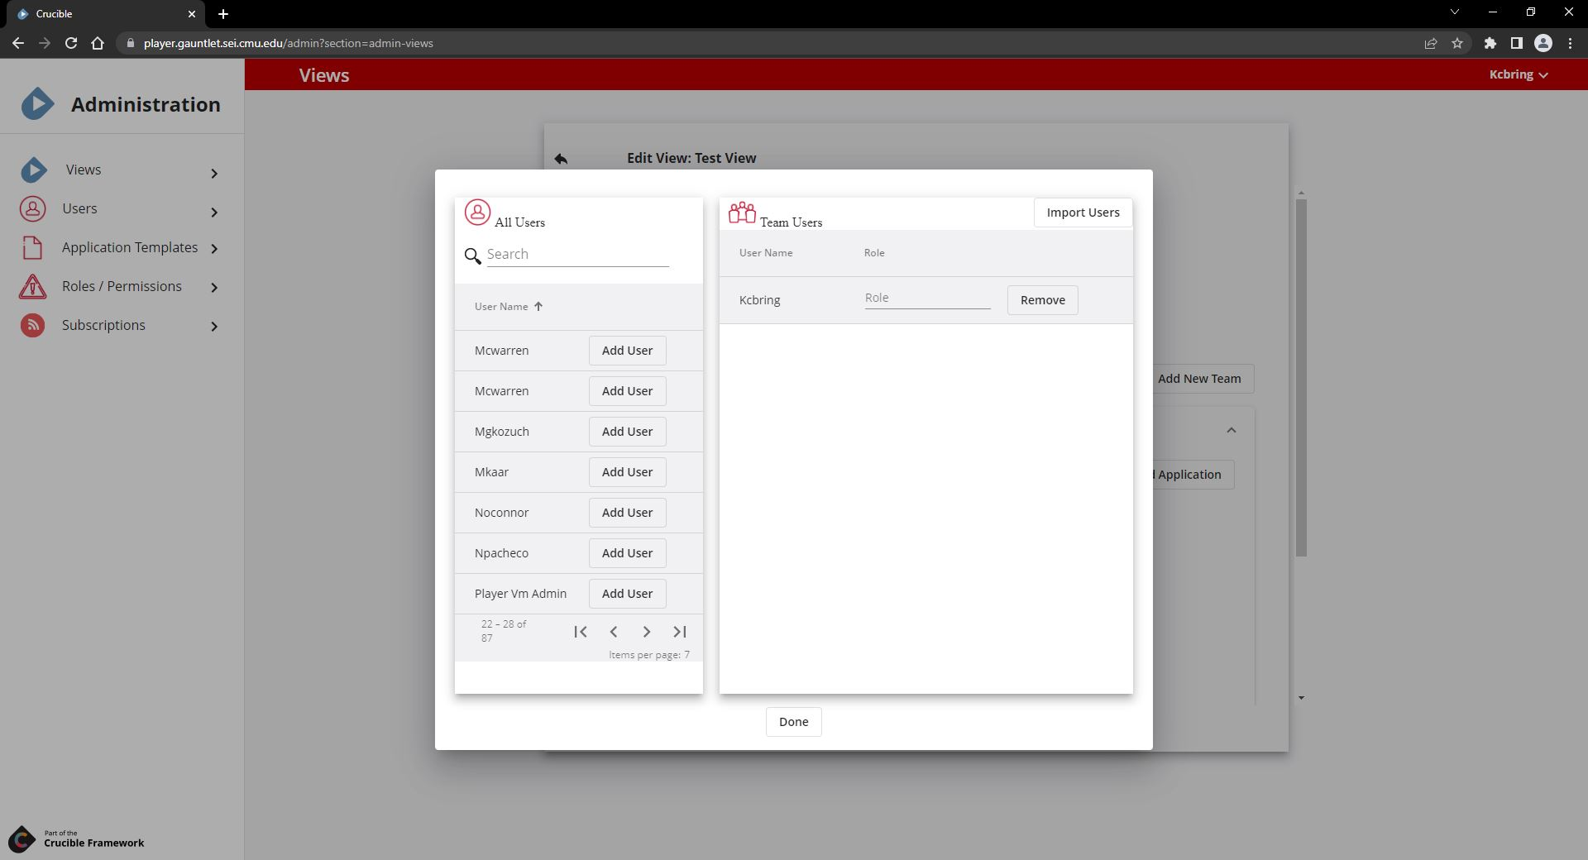Image resolution: width=1588 pixels, height=860 pixels.
Task: Add user Mgkozuch to the team
Action: [x=627, y=432]
